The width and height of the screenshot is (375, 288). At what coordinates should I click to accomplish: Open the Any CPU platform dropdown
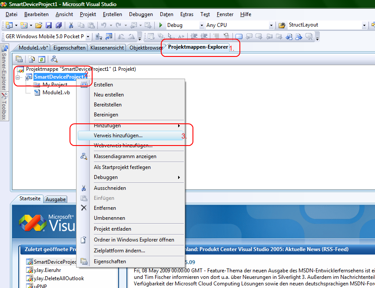pos(271,25)
